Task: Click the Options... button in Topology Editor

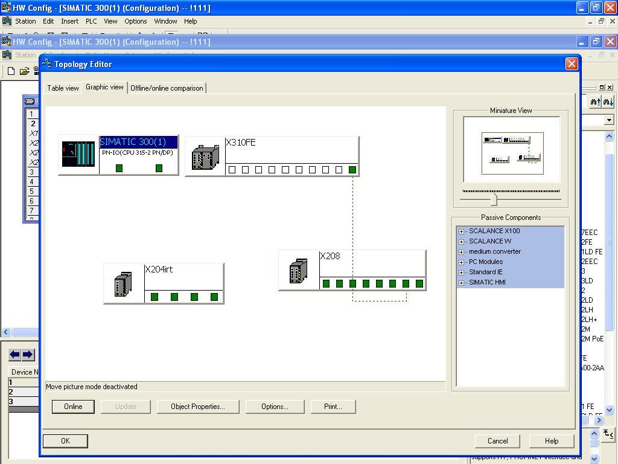Action: 275,407
